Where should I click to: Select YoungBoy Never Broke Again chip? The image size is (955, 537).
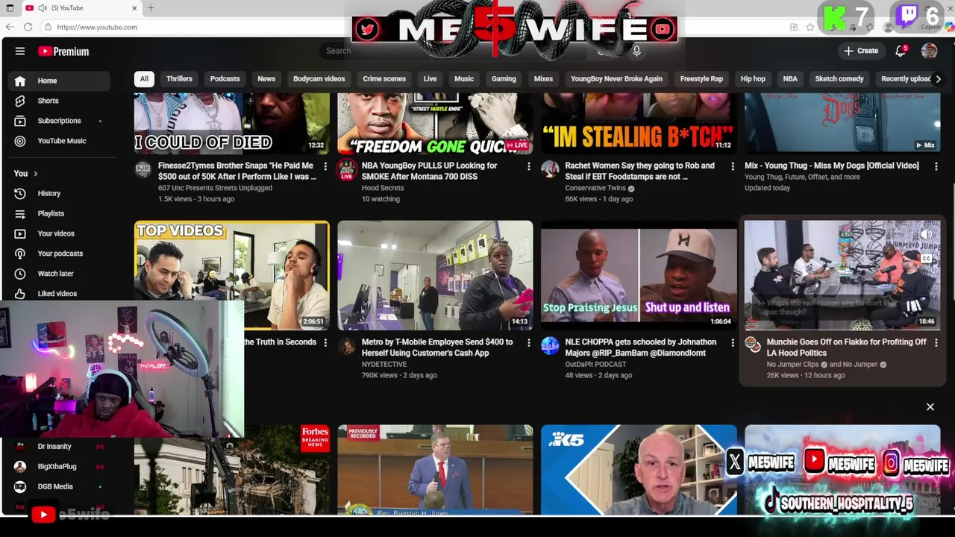click(616, 78)
